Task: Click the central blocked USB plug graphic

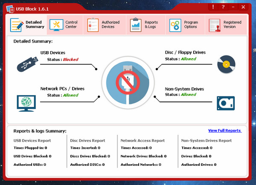Action: tap(128, 83)
